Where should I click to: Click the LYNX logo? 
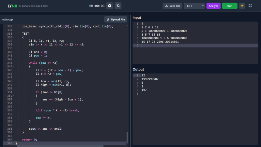click(x=12, y=6)
